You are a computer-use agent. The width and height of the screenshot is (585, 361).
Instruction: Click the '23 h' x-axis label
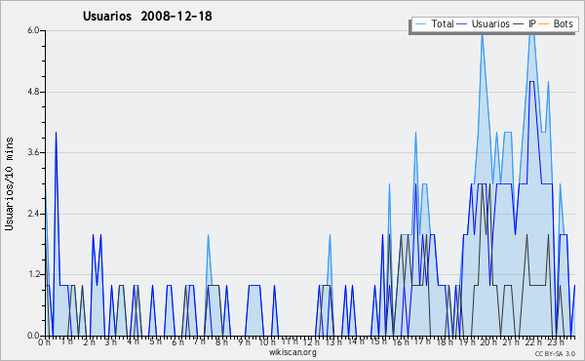pos(556,341)
